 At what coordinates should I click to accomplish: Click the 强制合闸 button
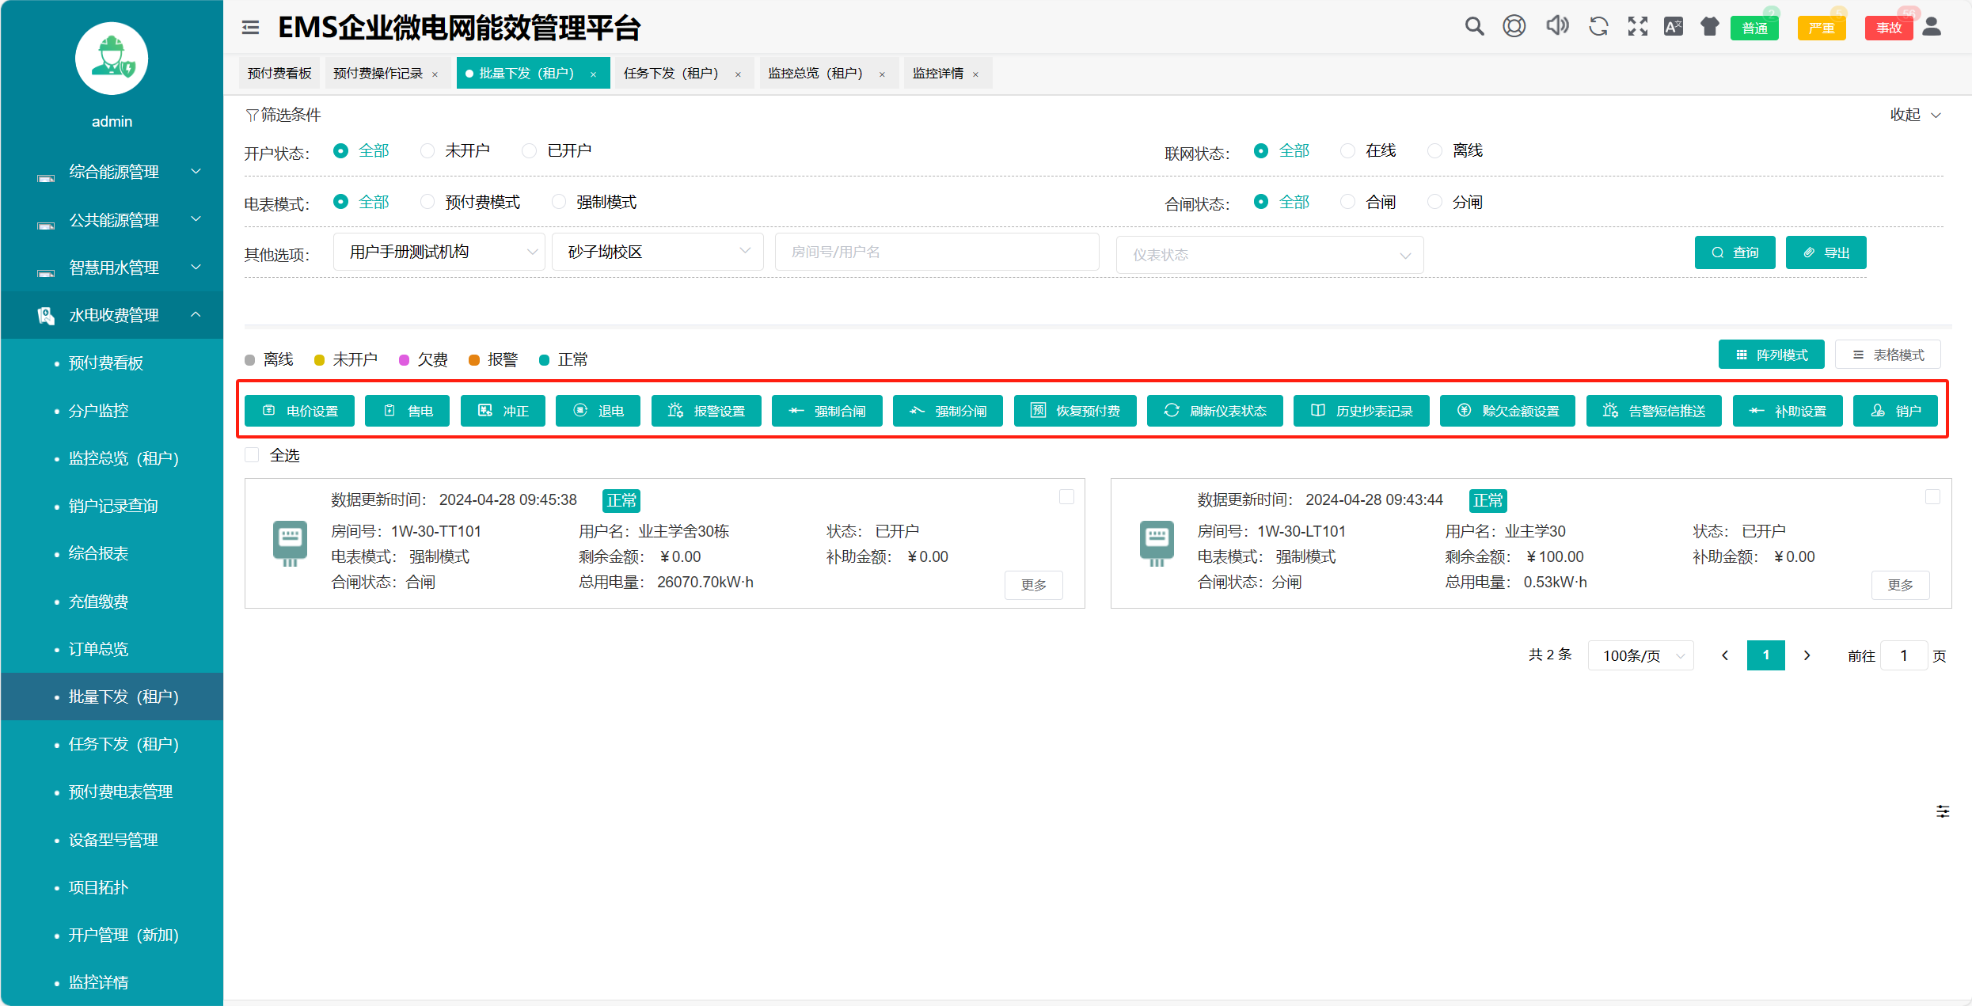[x=826, y=411]
